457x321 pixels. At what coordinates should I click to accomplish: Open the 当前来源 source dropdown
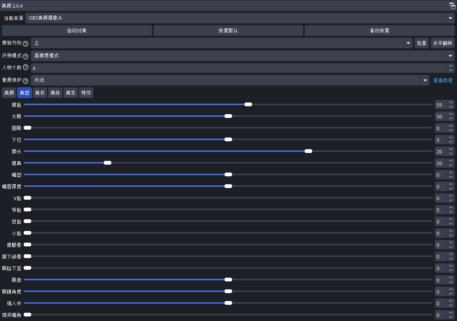click(450, 18)
